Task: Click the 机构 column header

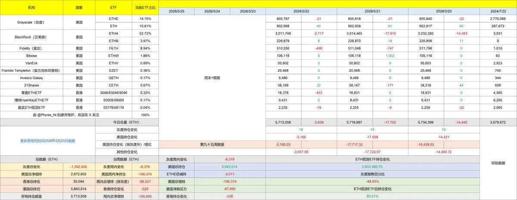Action: coord(31,8)
